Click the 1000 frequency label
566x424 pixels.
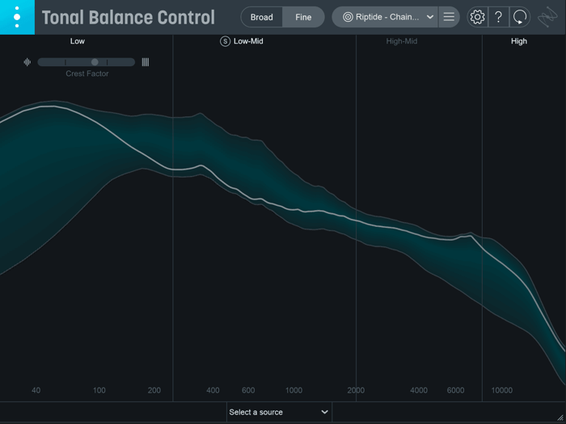pos(294,390)
